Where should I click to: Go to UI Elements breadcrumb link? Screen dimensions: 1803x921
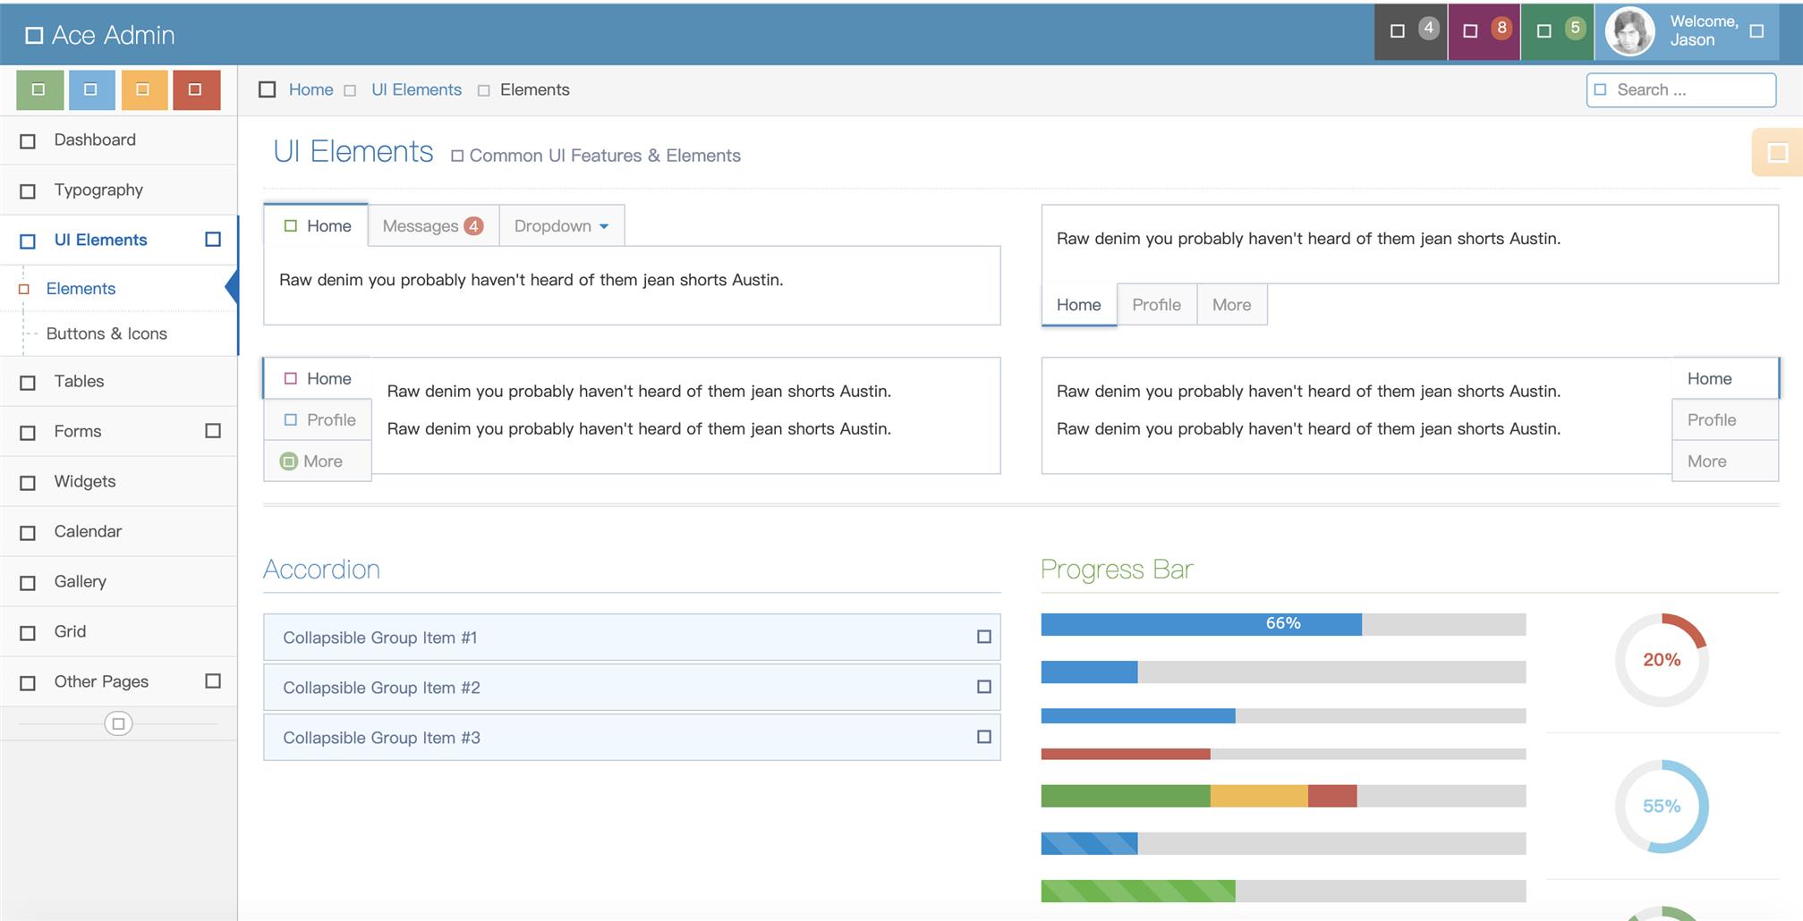(416, 89)
